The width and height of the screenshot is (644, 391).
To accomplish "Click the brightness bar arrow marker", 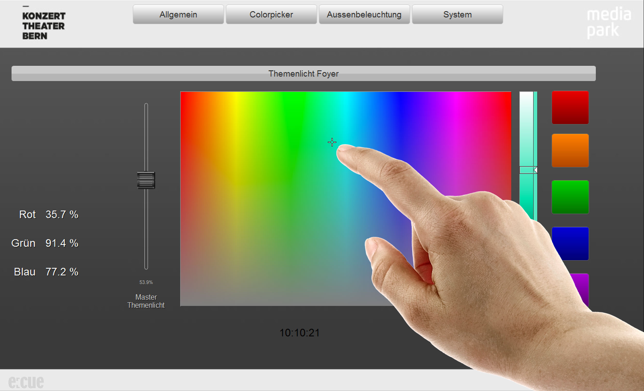I will tap(535, 170).
